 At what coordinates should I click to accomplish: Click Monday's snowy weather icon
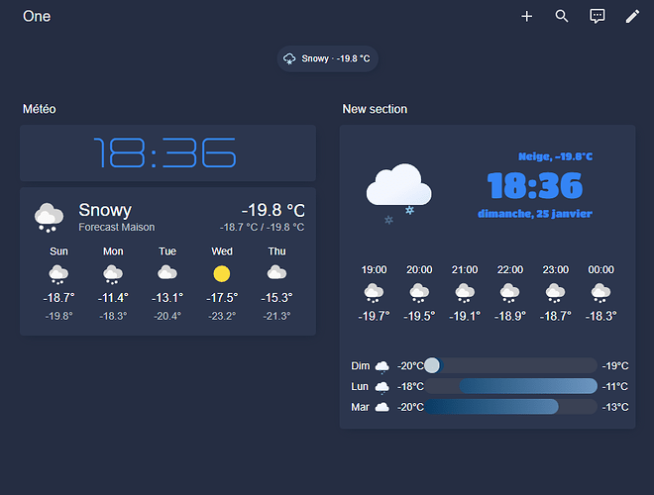pyautogui.click(x=113, y=274)
